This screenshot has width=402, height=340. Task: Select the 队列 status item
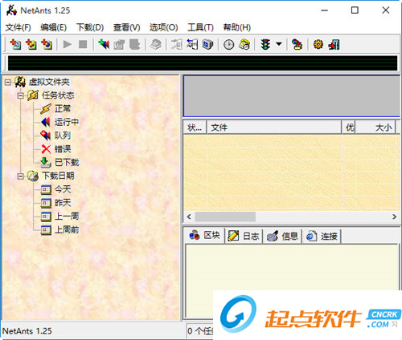(x=63, y=136)
